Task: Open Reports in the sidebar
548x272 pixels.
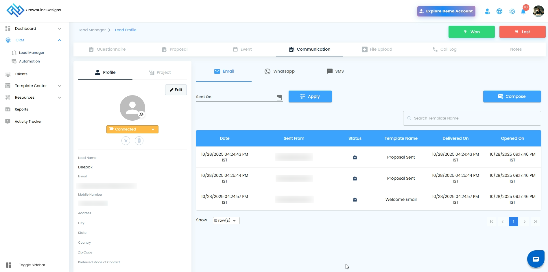Action: coord(21,109)
